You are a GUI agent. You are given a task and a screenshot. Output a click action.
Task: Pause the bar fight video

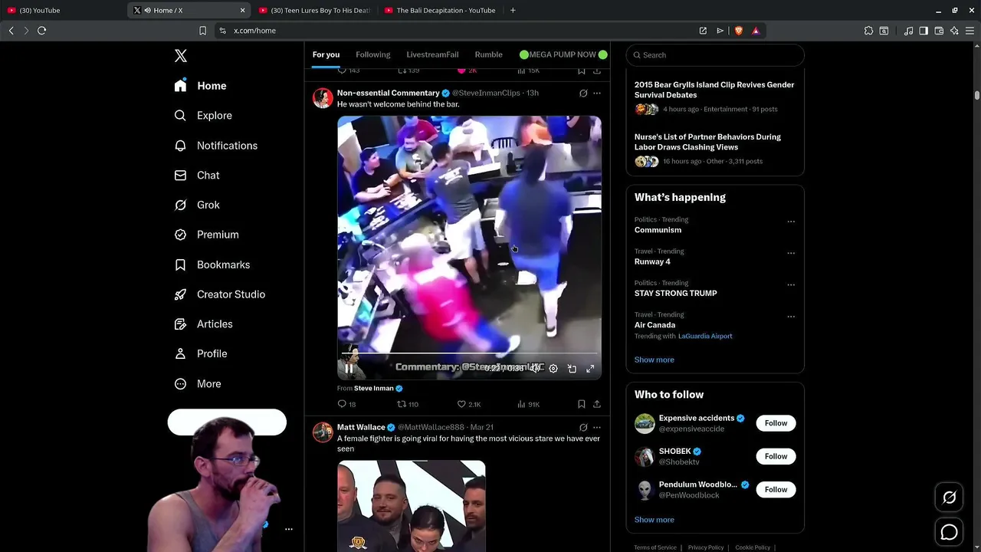click(x=349, y=369)
